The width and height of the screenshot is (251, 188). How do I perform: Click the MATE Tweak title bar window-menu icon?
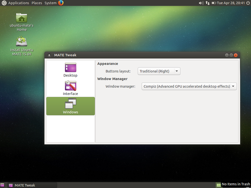pyautogui.click(x=49, y=55)
